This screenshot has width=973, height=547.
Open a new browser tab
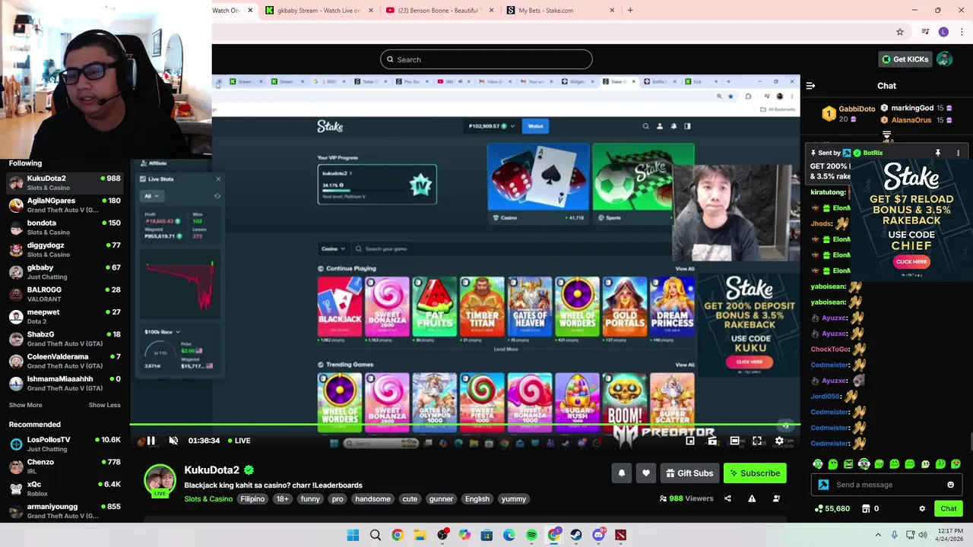coord(630,11)
